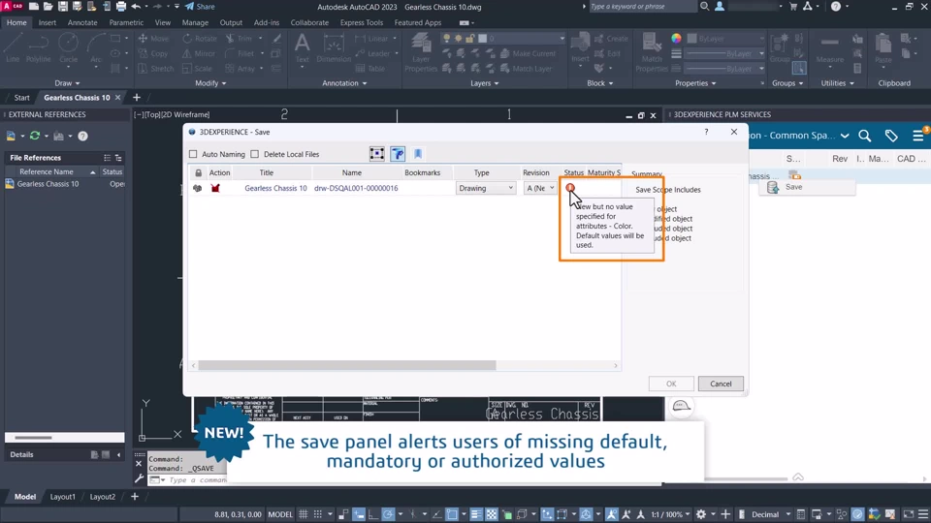
Task: Open the hamburger menu in 3DEXPERIENCE panel
Action: pyautogui.click(x=918, y=136)
